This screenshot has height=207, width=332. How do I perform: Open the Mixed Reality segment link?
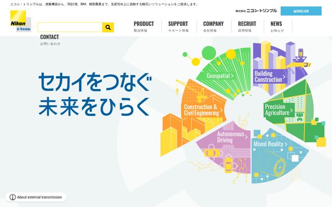pyautogui.click(x=270, y=144)
